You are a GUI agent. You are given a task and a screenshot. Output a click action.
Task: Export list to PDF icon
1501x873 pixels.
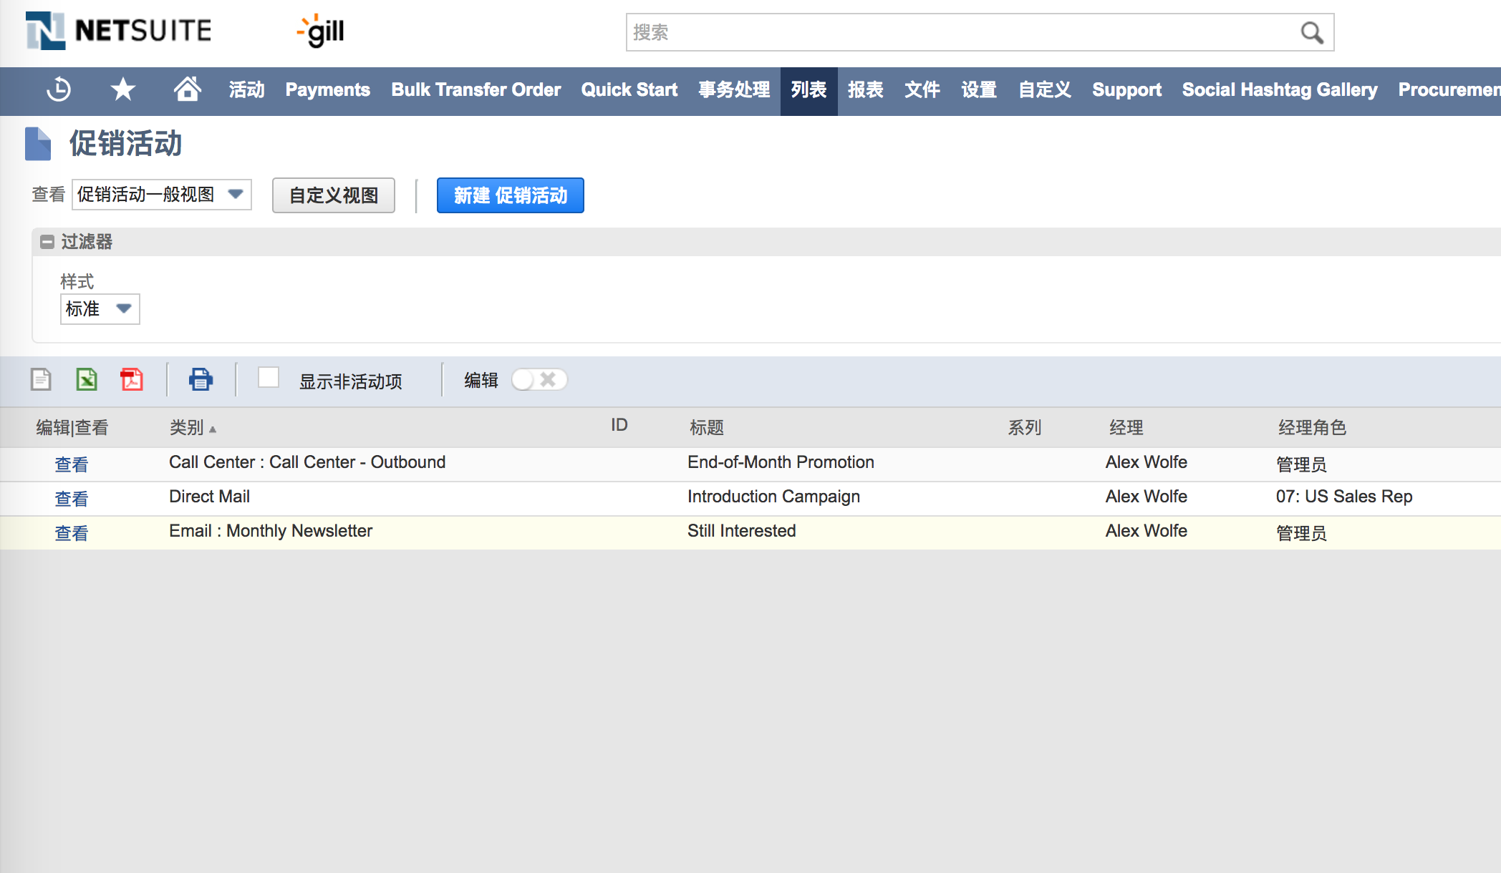click(132, 379)
